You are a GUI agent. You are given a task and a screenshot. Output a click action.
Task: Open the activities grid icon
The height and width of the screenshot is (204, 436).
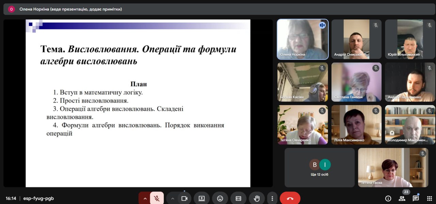(x=430, y=199)
